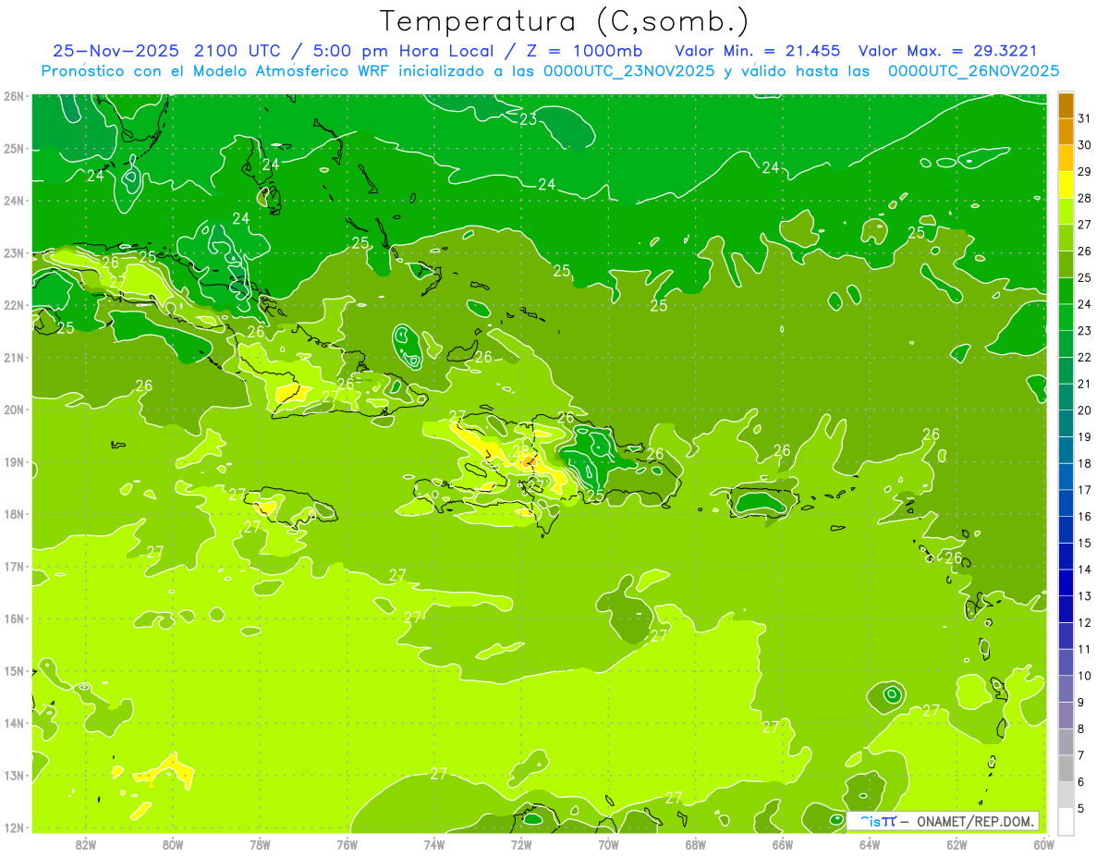Click the longitude label '68W'
Image resolution: width=1109 pixels, height=857 pixels.
695,843
